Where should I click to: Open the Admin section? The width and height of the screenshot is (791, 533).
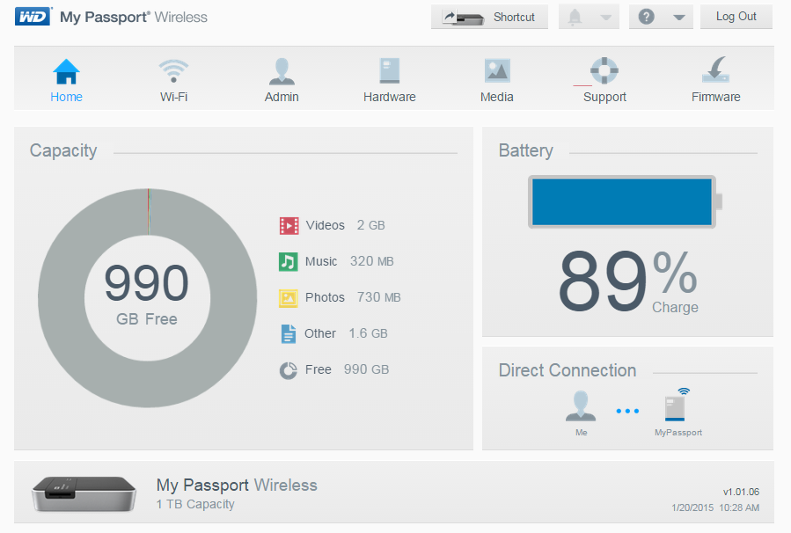(x=281, y=70)
